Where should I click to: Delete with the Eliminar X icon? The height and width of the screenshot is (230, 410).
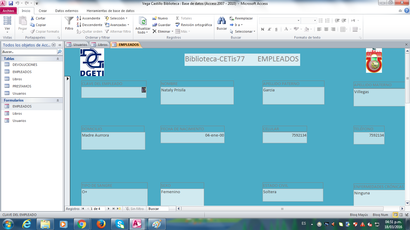pyautogui.click(x=154, y=31)
